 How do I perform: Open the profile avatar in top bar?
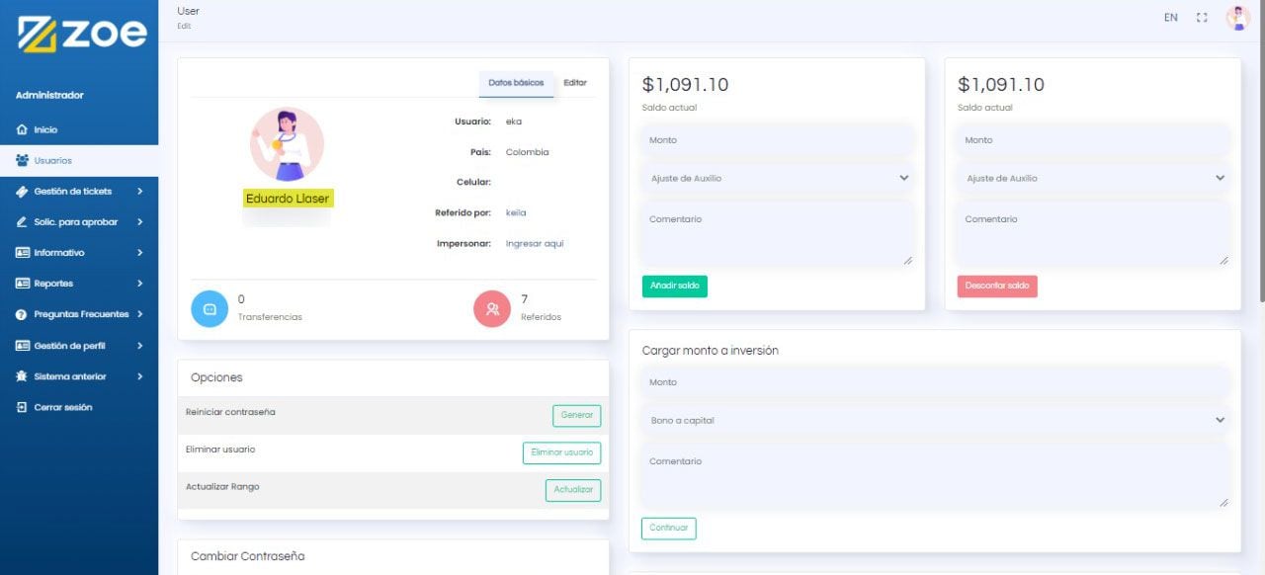(x=1237, y=18)
